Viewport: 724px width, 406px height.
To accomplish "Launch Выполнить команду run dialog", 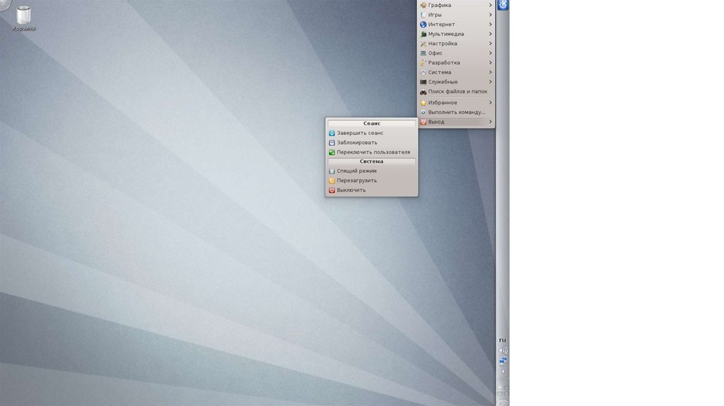I will point(456,112).
